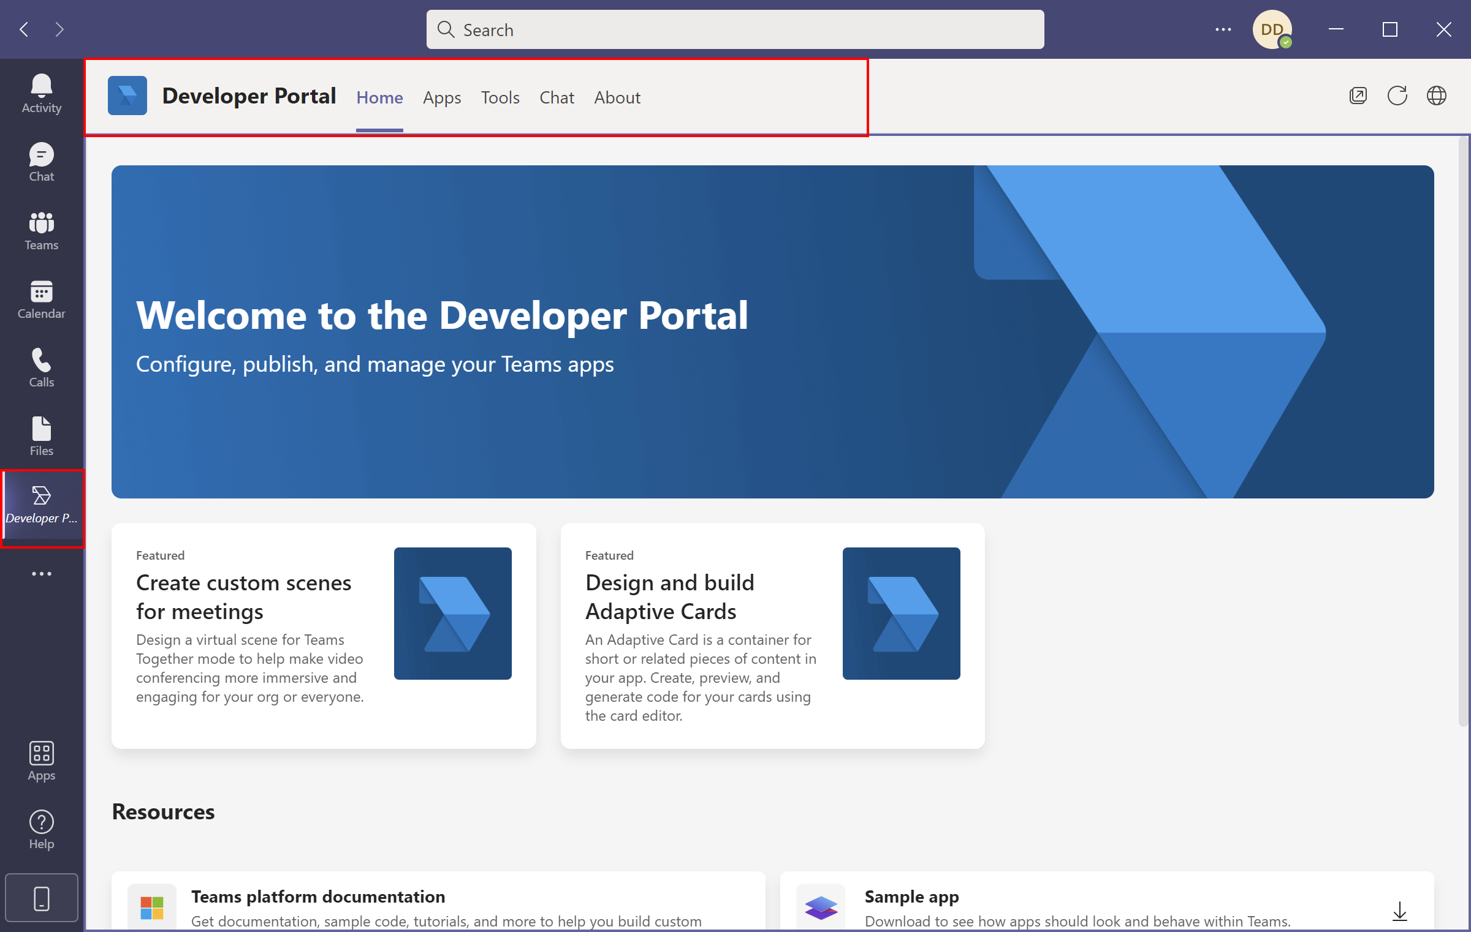Open the DD profile avatar menu
This screenshot has width=1471, height=932.
tap(1272, 29)
